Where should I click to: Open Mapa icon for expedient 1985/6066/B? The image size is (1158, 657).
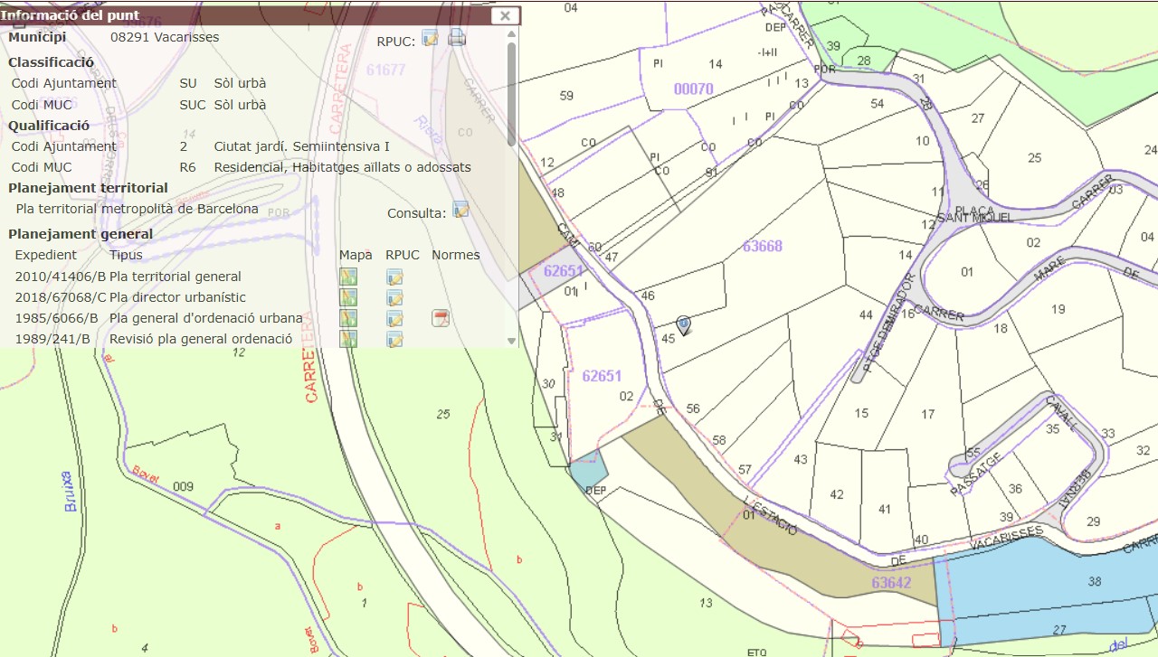coord(348,318)
